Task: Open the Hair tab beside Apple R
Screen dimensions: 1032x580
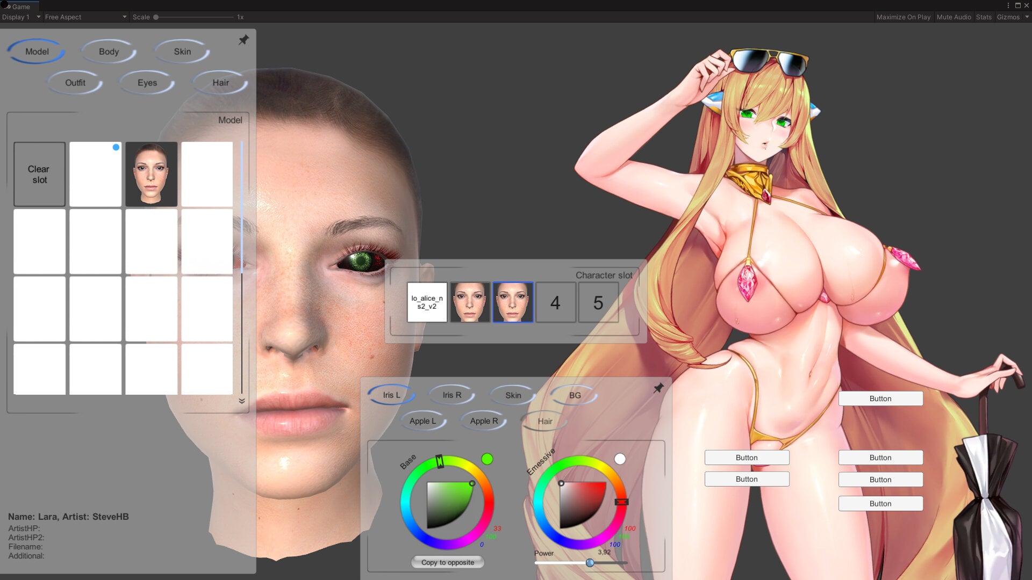Action: pos(545,421)
